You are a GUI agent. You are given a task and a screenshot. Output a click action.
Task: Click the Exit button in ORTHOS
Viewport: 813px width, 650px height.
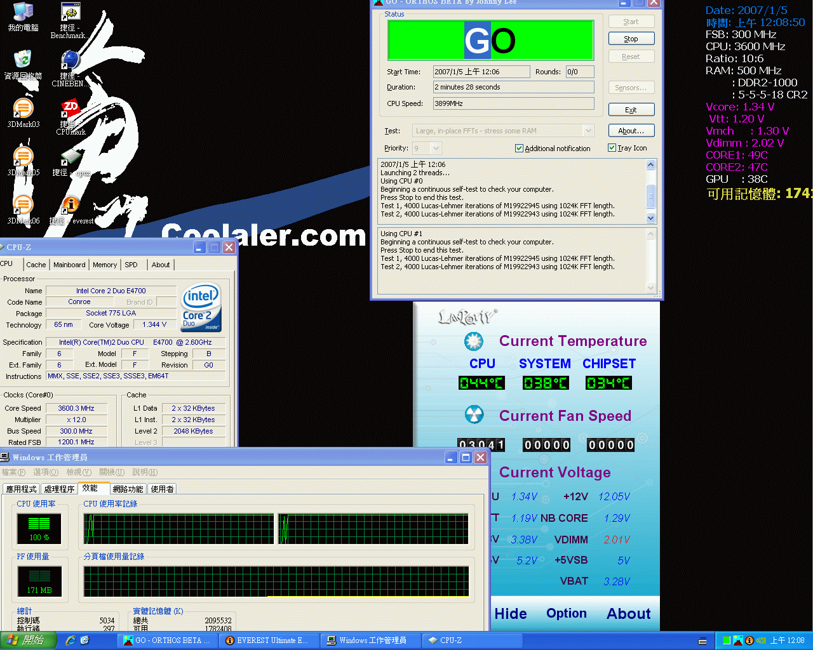631,110
